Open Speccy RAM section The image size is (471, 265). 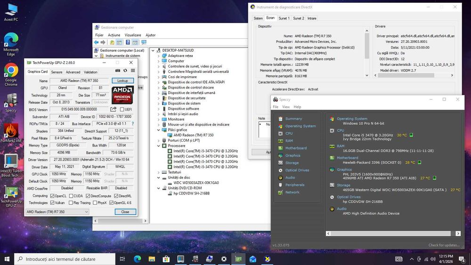(289, 141)
